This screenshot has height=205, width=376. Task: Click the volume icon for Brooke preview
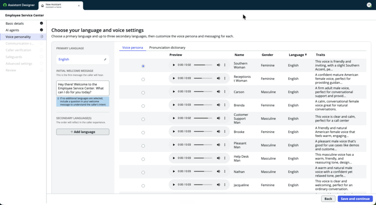pos(218,131)
